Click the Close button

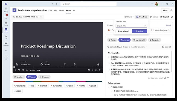coord(165,10)
